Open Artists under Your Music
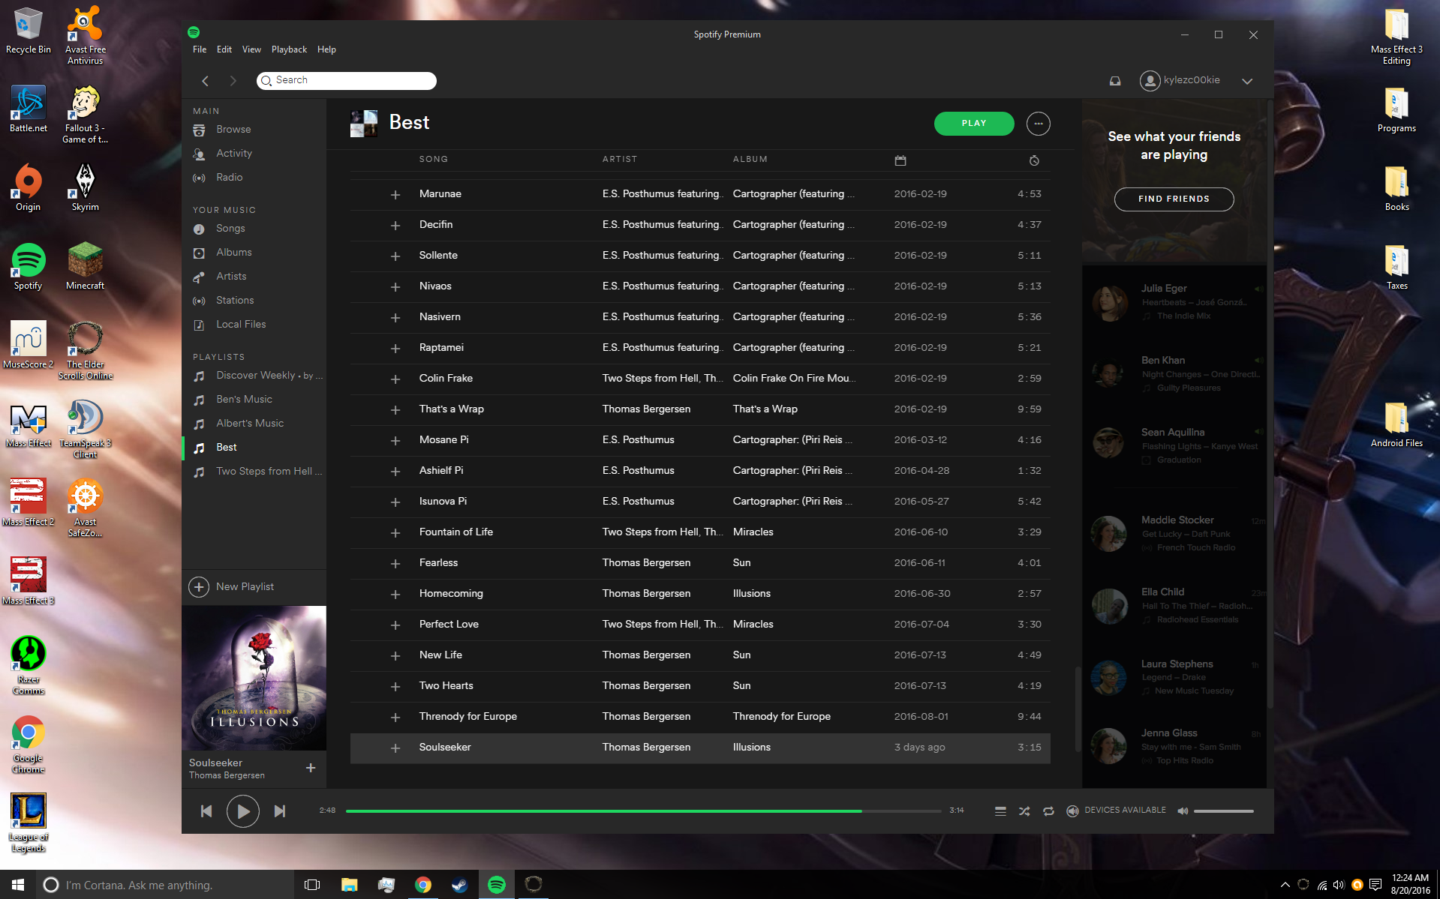This screenshot has width=1440, height=899. coord(231,277)
